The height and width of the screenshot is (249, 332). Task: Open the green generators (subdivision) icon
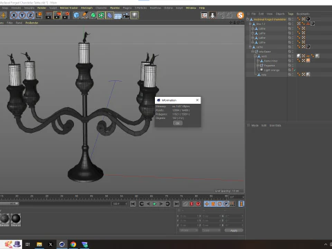tap(93, 15)
